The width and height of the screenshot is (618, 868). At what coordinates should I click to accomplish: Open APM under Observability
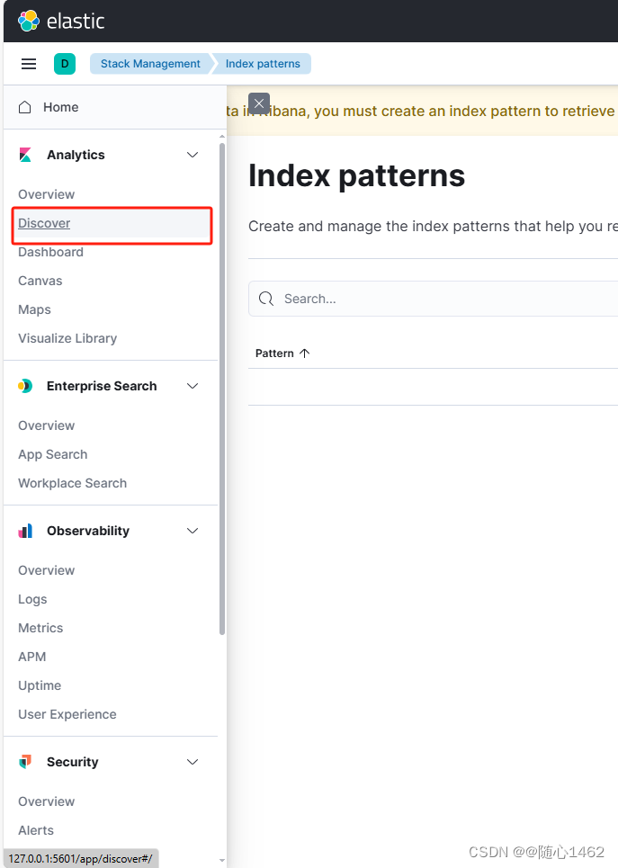[32, 657]
